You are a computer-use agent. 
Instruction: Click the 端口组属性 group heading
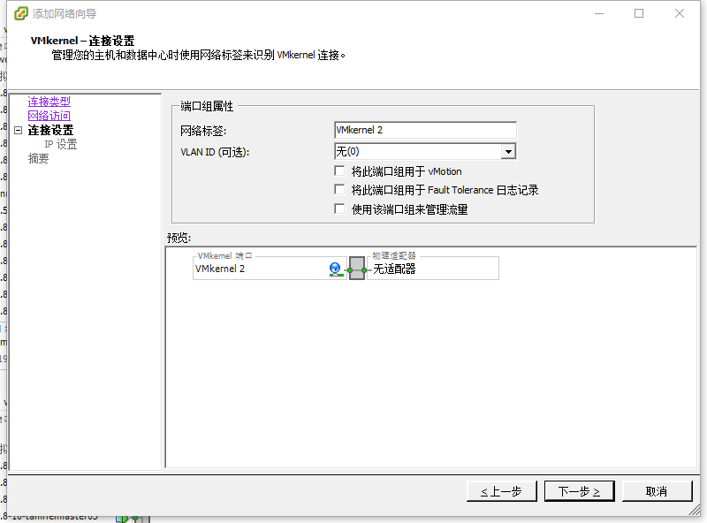pos(207,106)
